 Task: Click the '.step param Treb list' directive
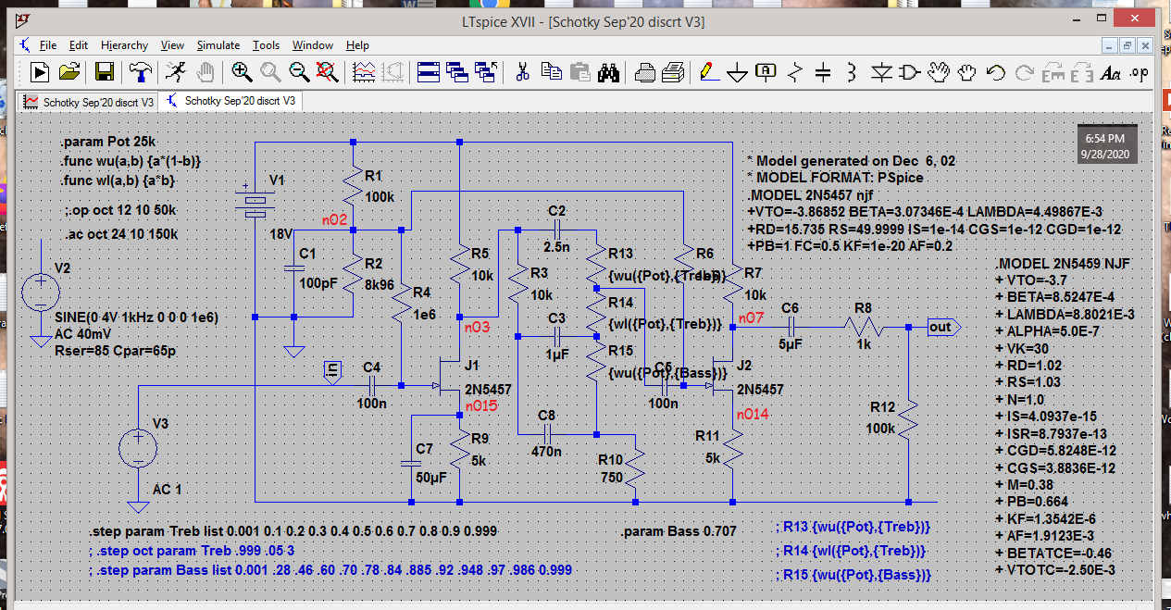pos(293,532)
